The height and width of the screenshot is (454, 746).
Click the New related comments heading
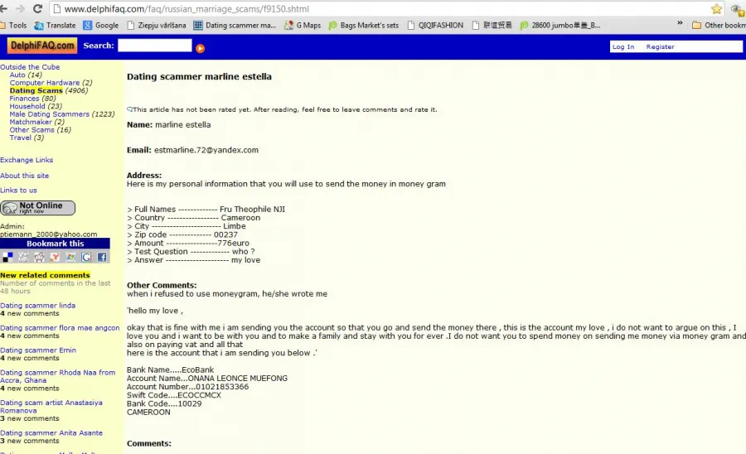[45, 275]
